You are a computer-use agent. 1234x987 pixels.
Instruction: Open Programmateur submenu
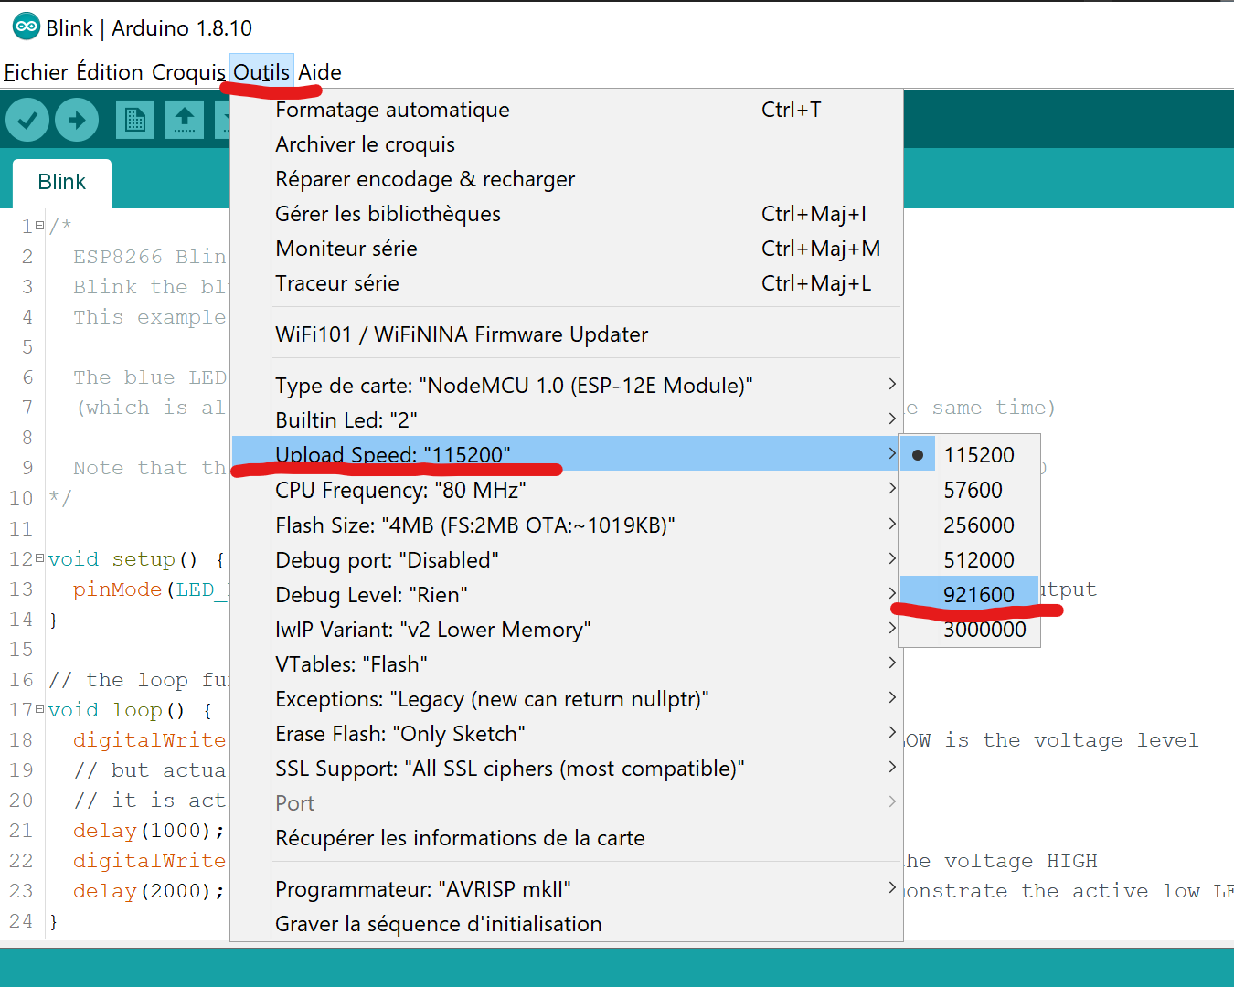tap(567, 888)
